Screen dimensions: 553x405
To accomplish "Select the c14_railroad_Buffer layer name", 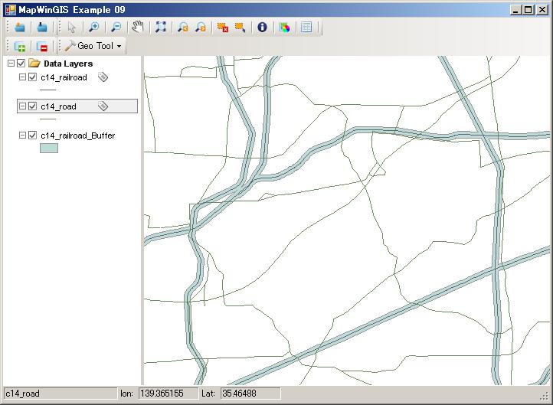I will tap(77, 136).
